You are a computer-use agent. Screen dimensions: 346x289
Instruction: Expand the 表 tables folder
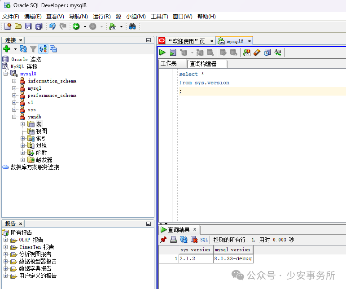tap(22, 124)
